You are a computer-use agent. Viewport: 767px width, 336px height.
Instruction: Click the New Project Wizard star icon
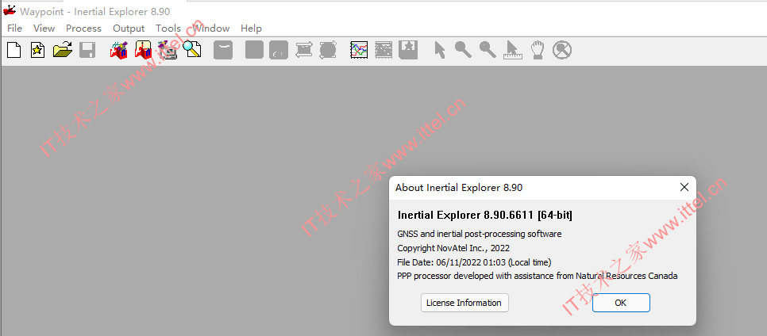coord(37,50)
